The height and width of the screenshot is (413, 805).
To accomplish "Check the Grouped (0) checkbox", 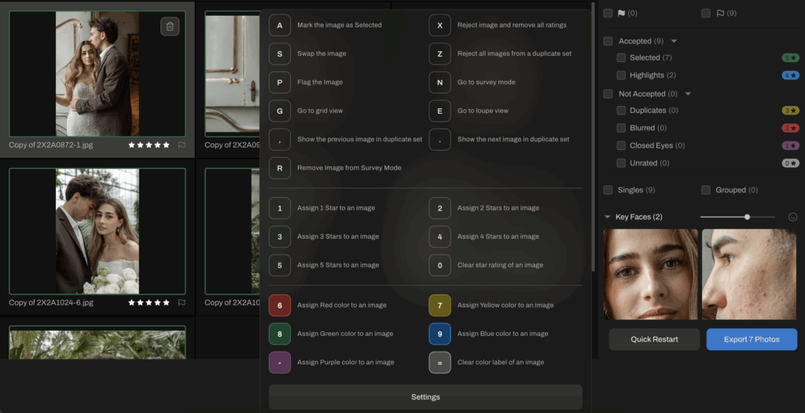I will click(x=706, y=190).
